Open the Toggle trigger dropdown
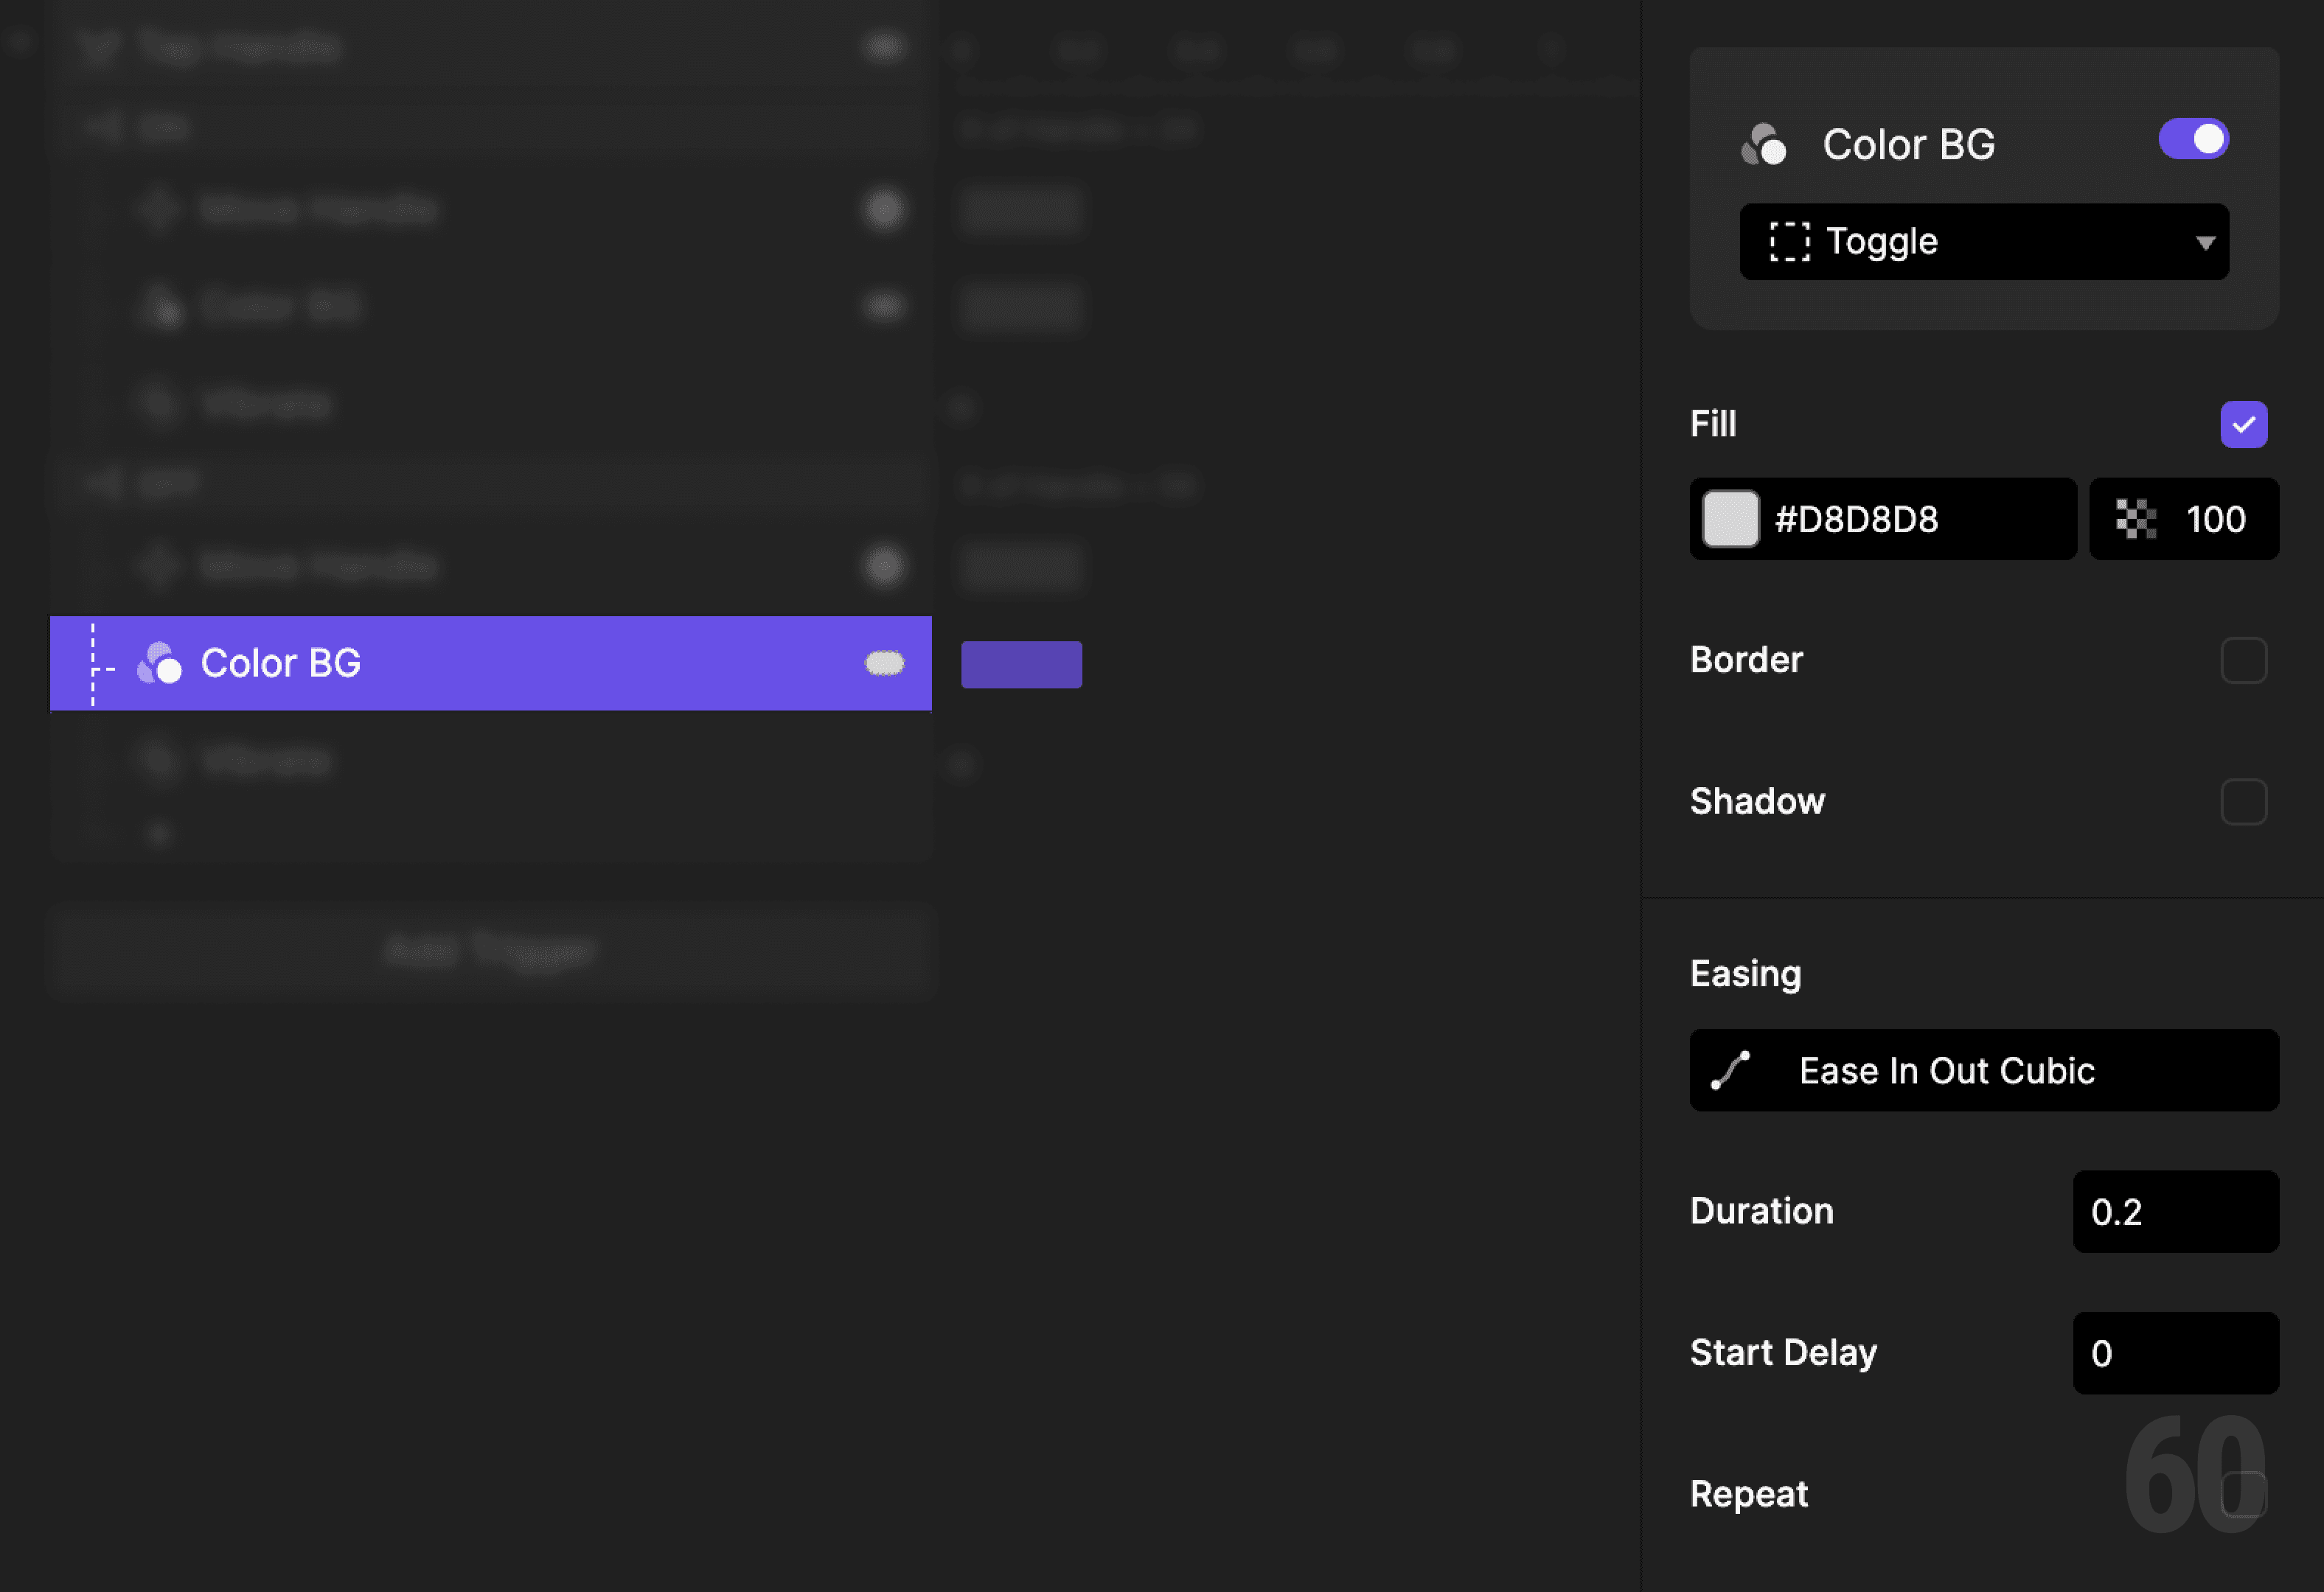The width and height of the screenshot is (2324, 1592). click(1983, 241)
